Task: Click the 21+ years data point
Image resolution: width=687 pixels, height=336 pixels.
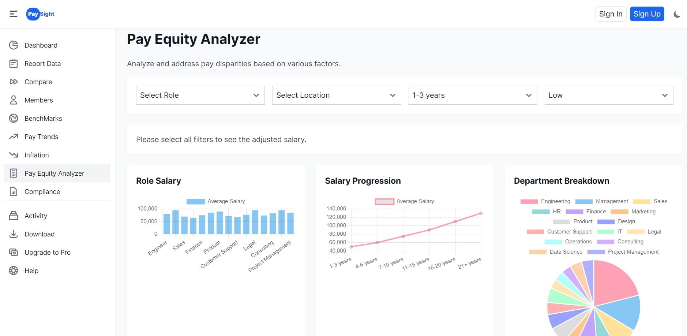Action: click(x=481, y=213)
